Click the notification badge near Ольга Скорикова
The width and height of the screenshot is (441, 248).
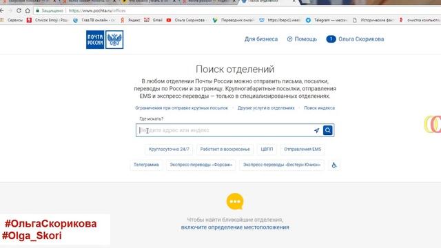pos(331,39)
